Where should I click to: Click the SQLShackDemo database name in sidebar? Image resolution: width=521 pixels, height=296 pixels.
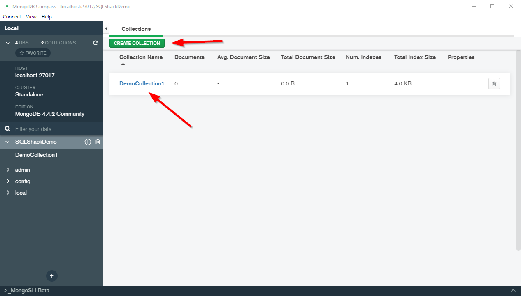[36, 142]
